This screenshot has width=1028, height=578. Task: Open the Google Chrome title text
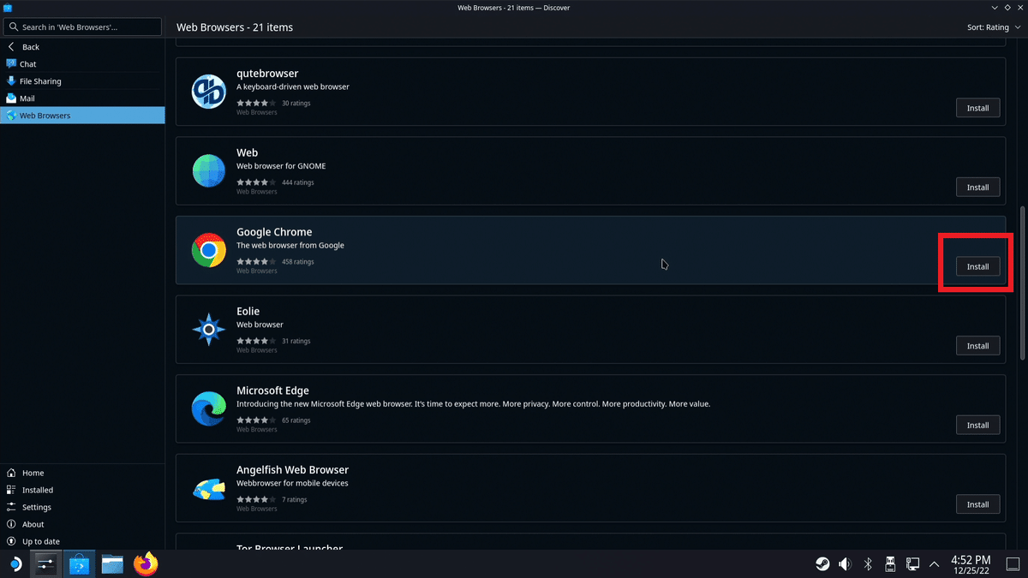[x=274, y=232]
